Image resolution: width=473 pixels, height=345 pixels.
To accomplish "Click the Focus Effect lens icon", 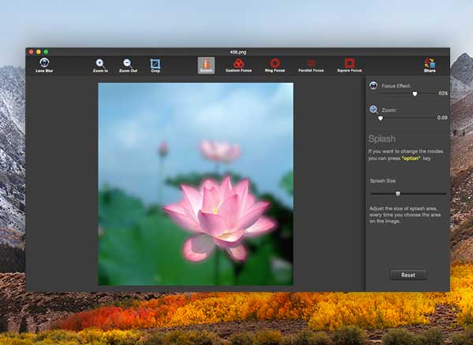I will [373, 86].
